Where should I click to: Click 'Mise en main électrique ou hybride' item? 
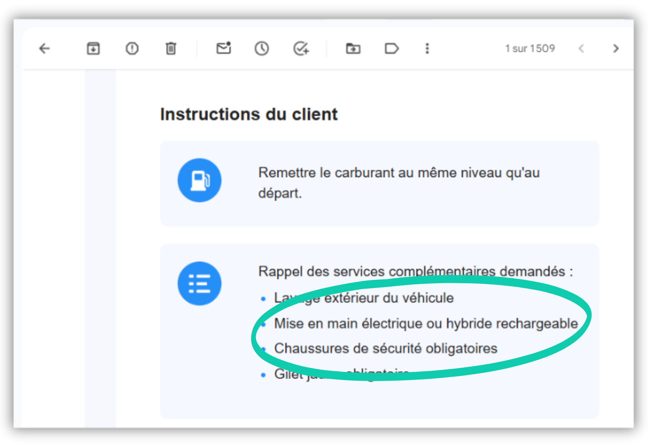(x=426, y=323)
